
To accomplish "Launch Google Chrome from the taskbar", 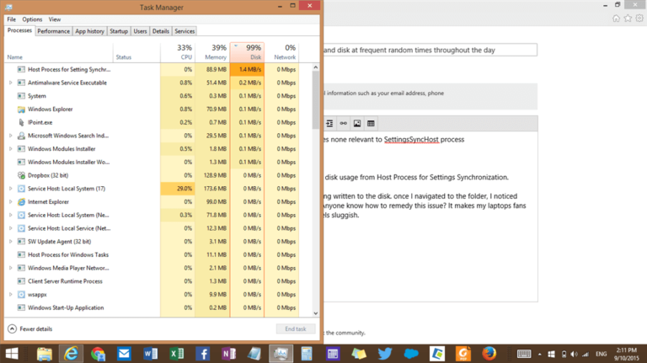I will click(x=98, y=354).
